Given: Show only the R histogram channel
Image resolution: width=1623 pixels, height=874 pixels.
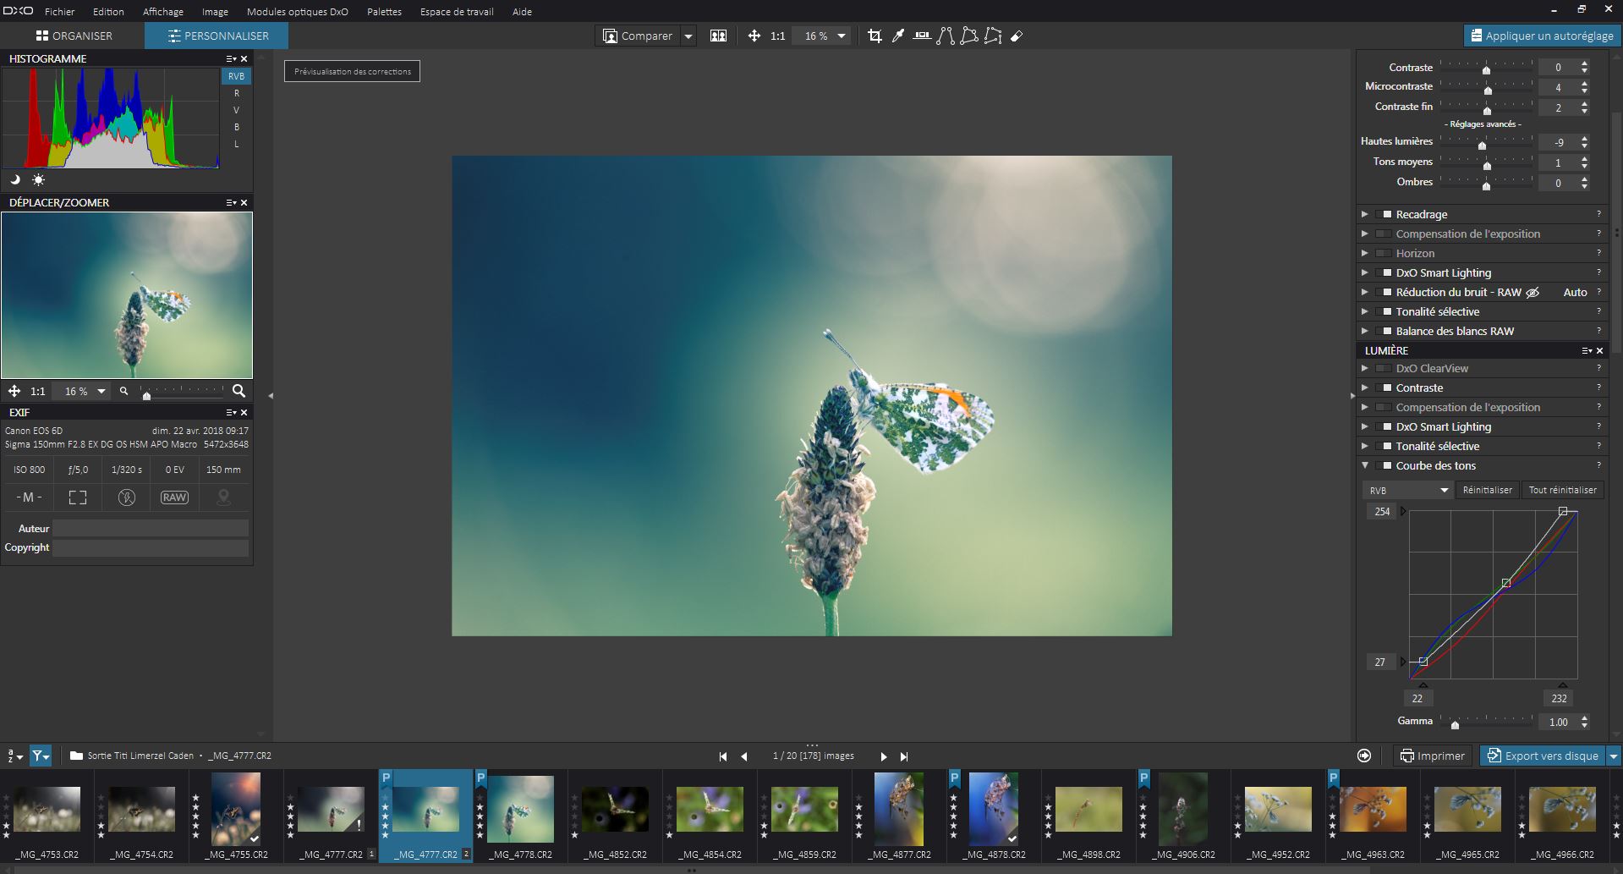Looking at the screenshot, I should point(236,93).
